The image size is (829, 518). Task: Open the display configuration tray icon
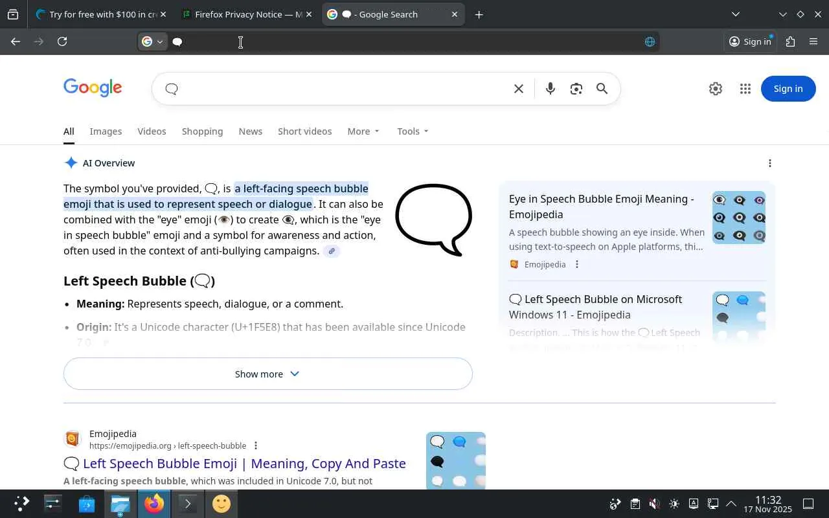pos(712,504)
